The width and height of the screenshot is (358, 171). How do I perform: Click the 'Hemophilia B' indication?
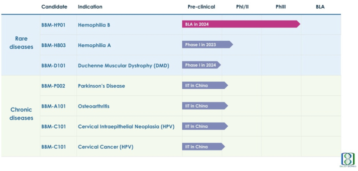94,25
